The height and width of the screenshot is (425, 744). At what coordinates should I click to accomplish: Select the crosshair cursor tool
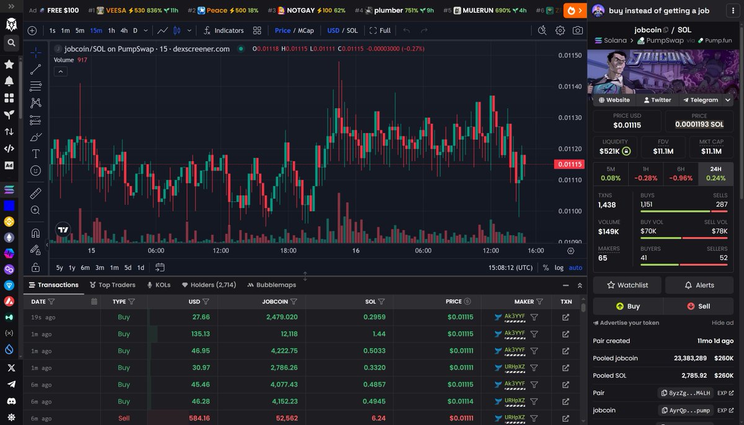tap(35, 52)
